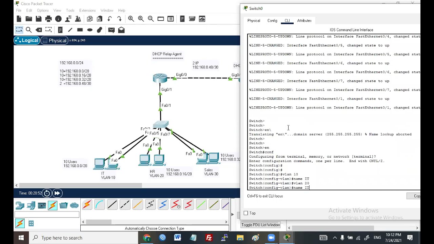This screenshot has height=244, width=434.
Task: Choose the Select tool
Action: click(19, 30)
